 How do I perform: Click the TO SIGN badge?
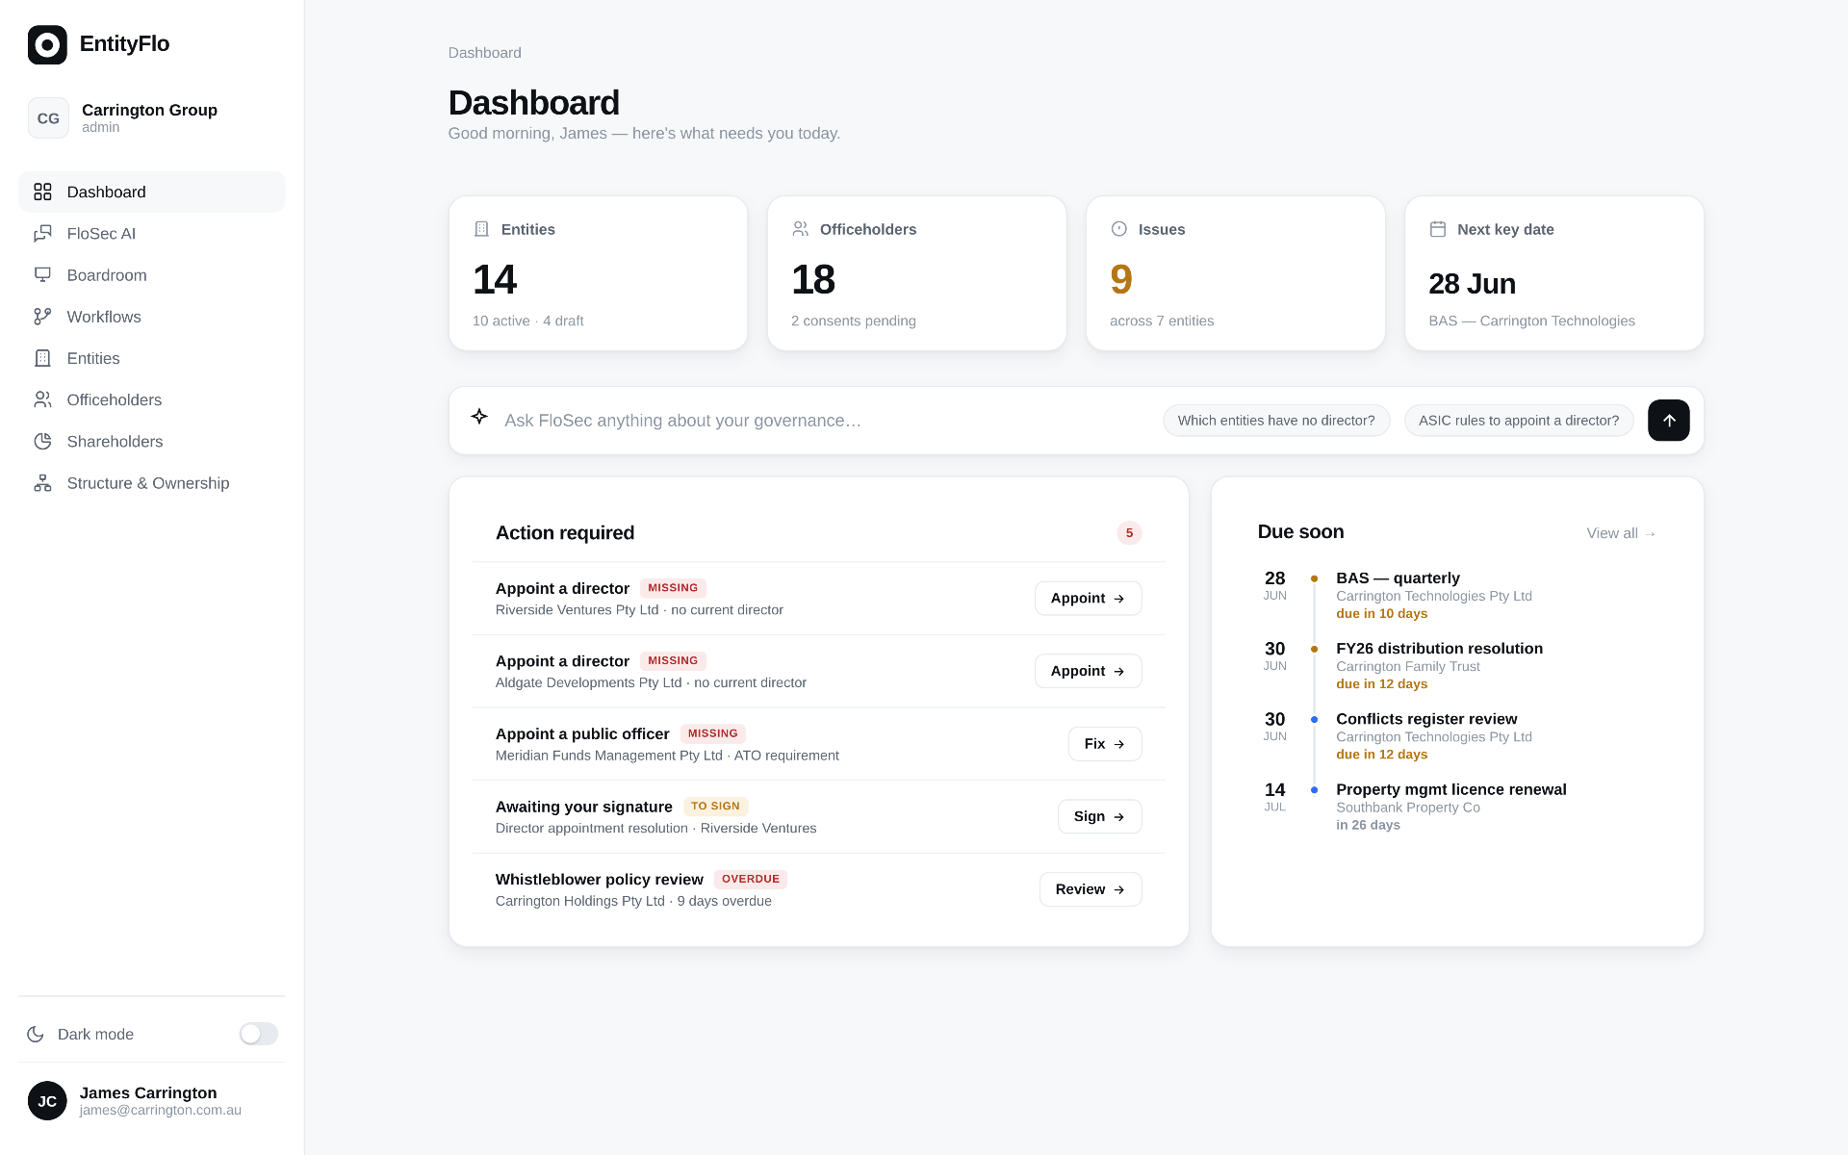point(715,807)
